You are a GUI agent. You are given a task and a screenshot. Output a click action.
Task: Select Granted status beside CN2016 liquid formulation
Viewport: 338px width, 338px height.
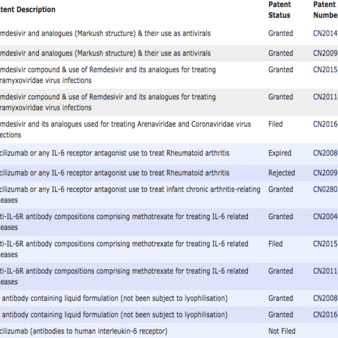click(281, 314)
